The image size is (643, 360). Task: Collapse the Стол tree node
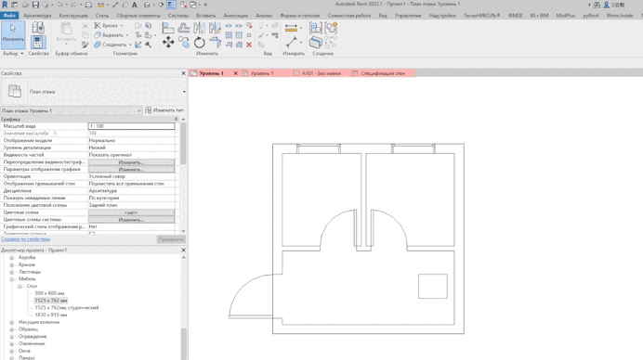pyautogui.click(x=20, y=287)
